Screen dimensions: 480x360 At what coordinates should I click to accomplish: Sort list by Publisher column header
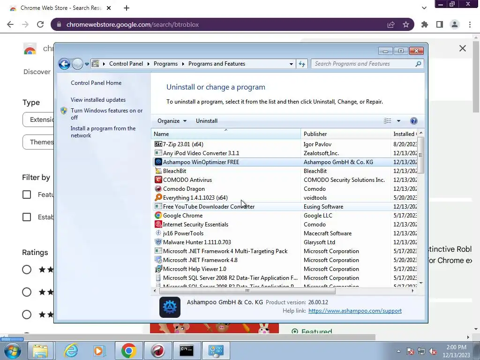point(345,134)
